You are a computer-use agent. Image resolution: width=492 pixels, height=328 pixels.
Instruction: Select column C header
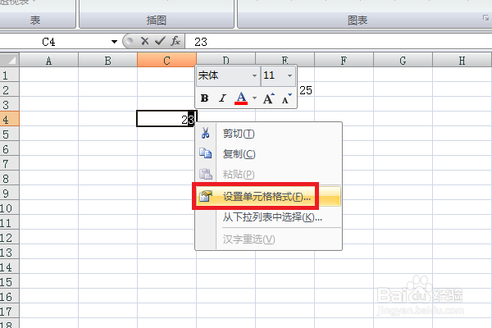(x=166, y=60)
